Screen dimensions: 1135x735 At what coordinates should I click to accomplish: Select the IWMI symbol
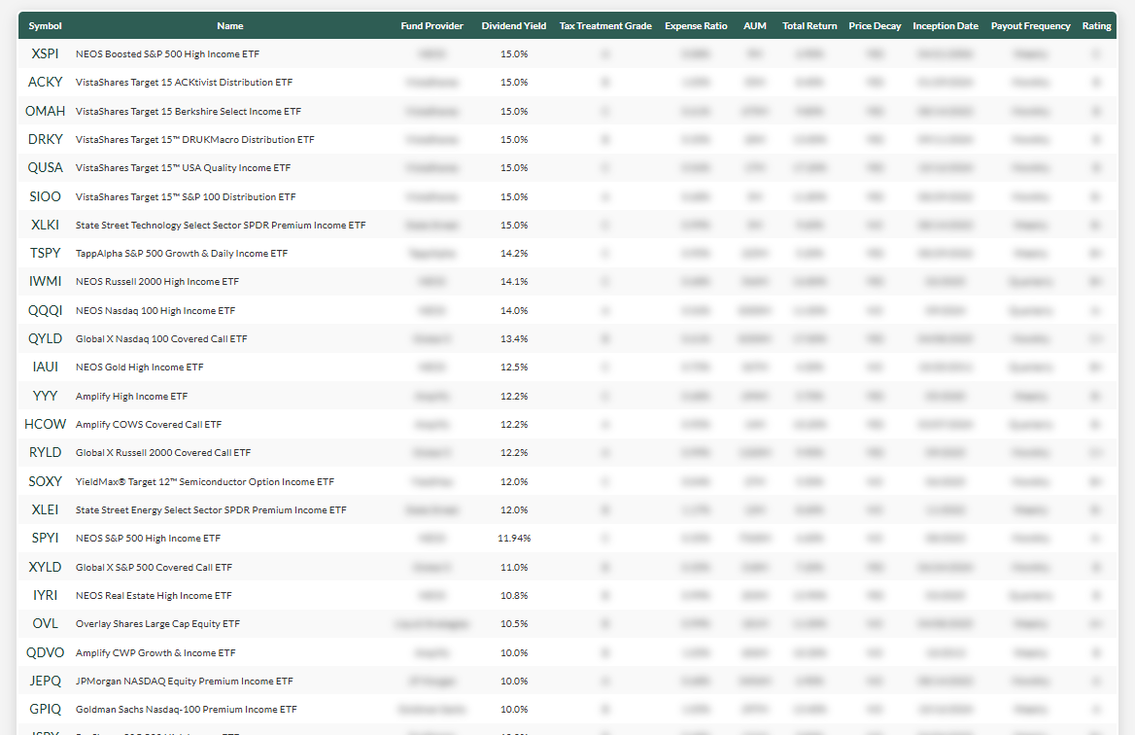(45, 282)
